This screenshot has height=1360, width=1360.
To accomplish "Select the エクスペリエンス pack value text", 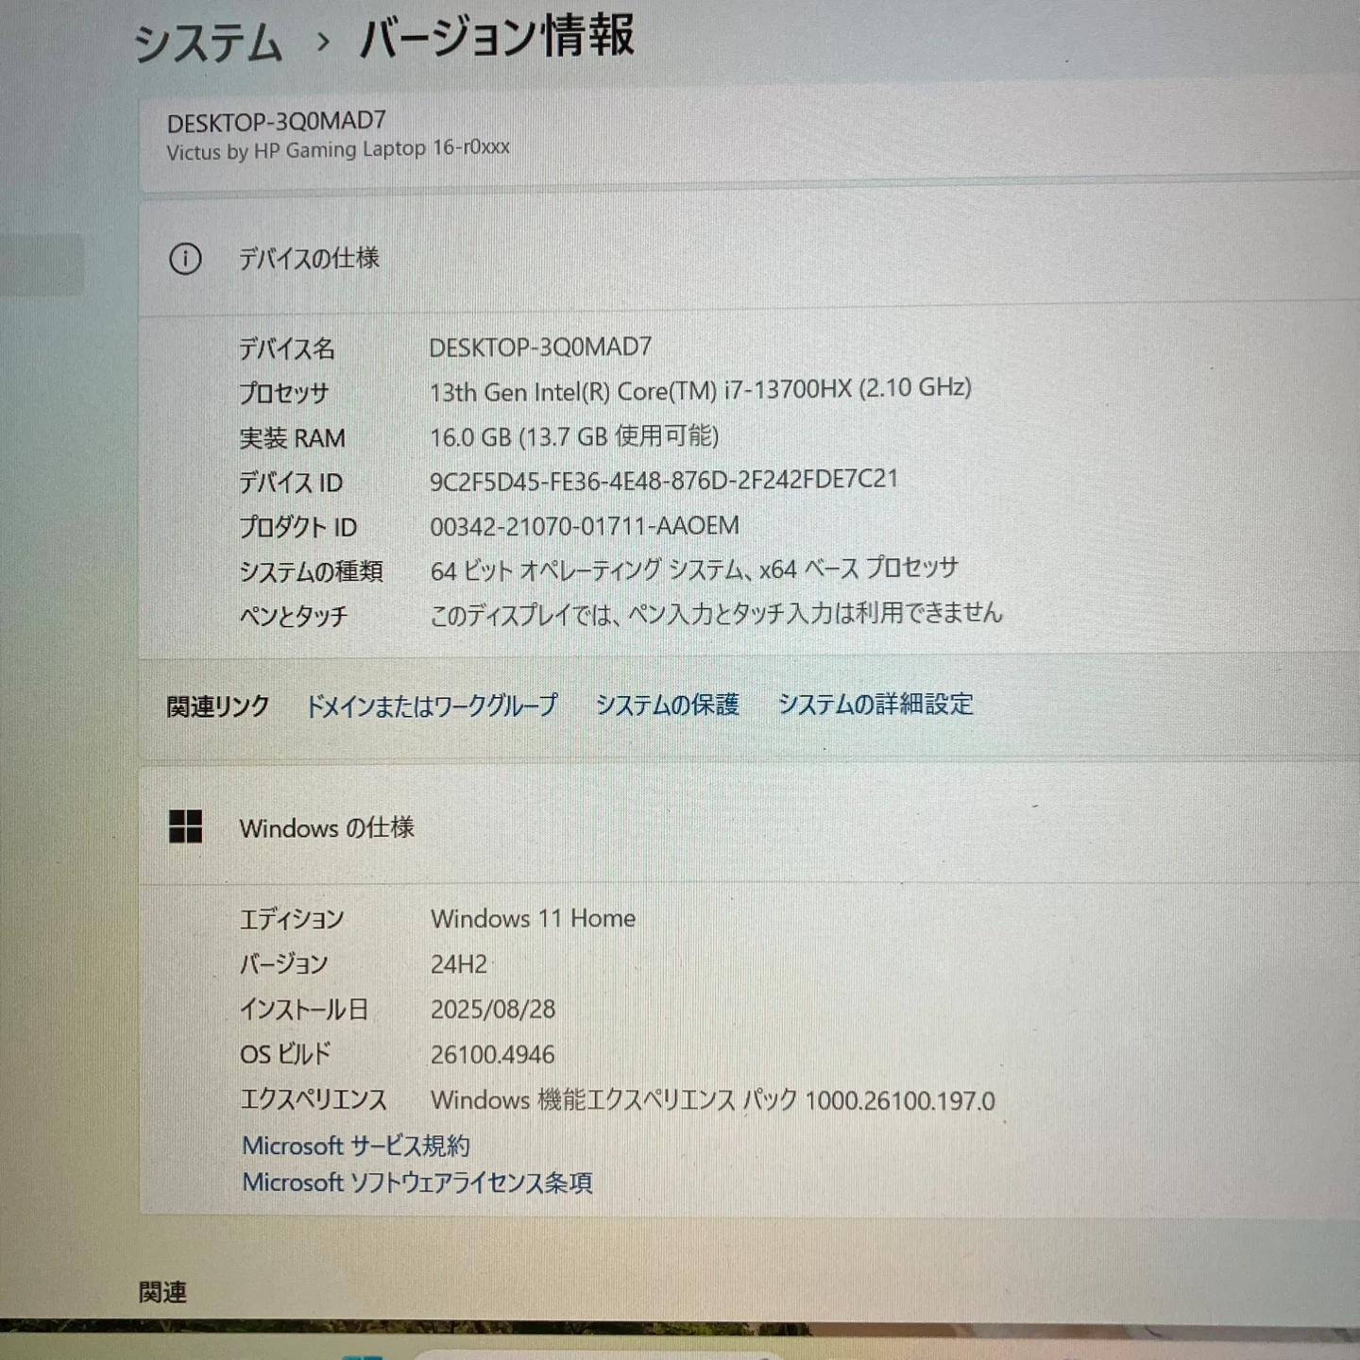I will coord(713,1100).
